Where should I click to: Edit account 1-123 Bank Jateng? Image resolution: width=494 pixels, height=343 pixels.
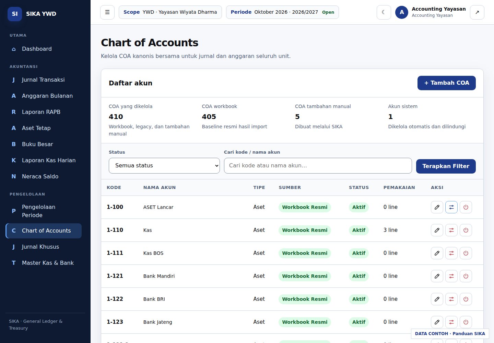click(x=437, y=322)
